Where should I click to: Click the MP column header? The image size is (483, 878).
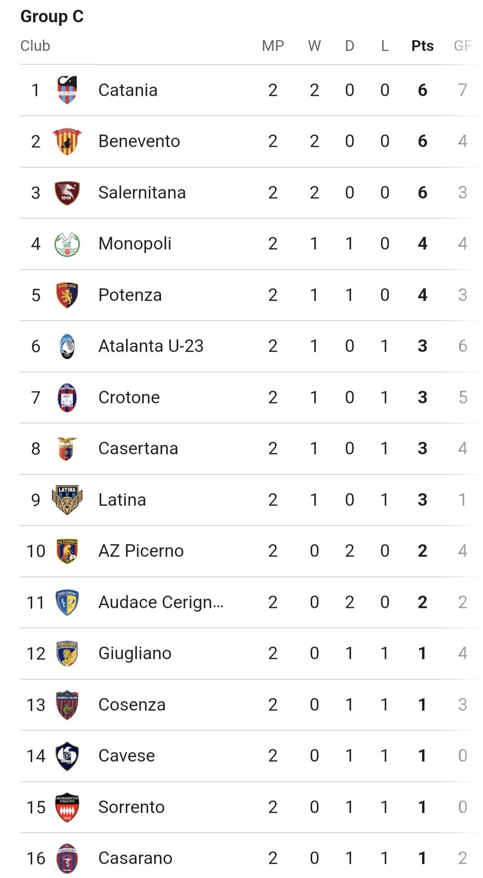coord(273,46)
